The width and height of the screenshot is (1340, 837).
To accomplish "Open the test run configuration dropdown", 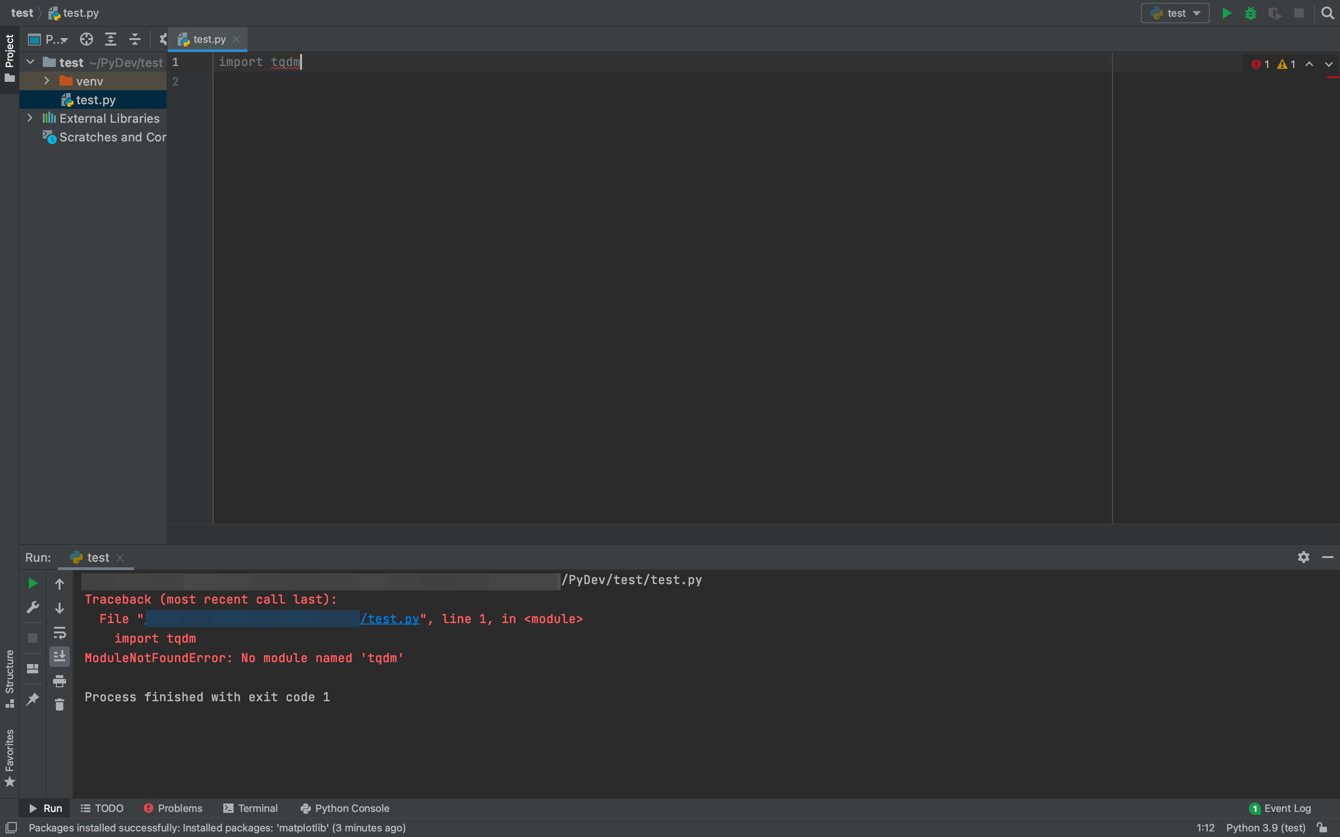I will pyautogui.click(x=1175, y=13).
